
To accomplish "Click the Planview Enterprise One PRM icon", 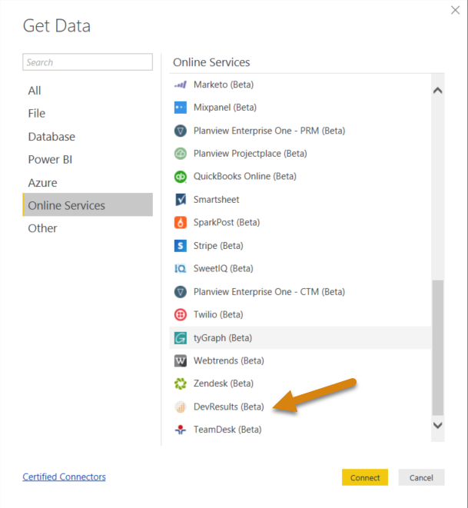I will coord(181,131).
